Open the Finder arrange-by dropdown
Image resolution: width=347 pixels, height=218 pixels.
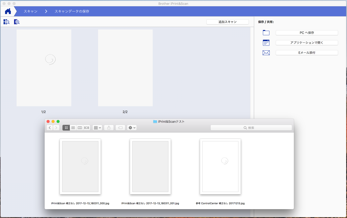pos(97,128)
